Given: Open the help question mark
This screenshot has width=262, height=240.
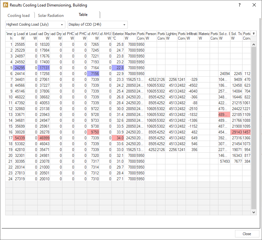Looking at the screenshot, I should [240, 5].
